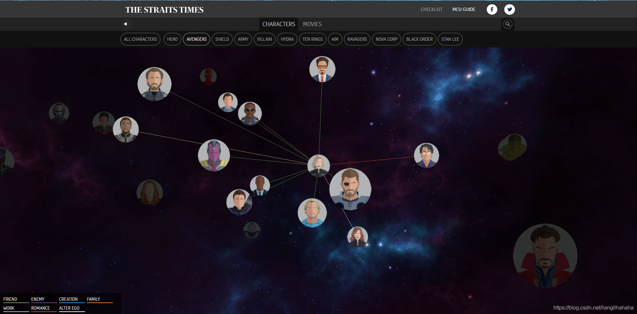This screenshot has width=637, height=314.
Task: Select the young man avatar with blue shirt
Action: [x=228, y=102]
